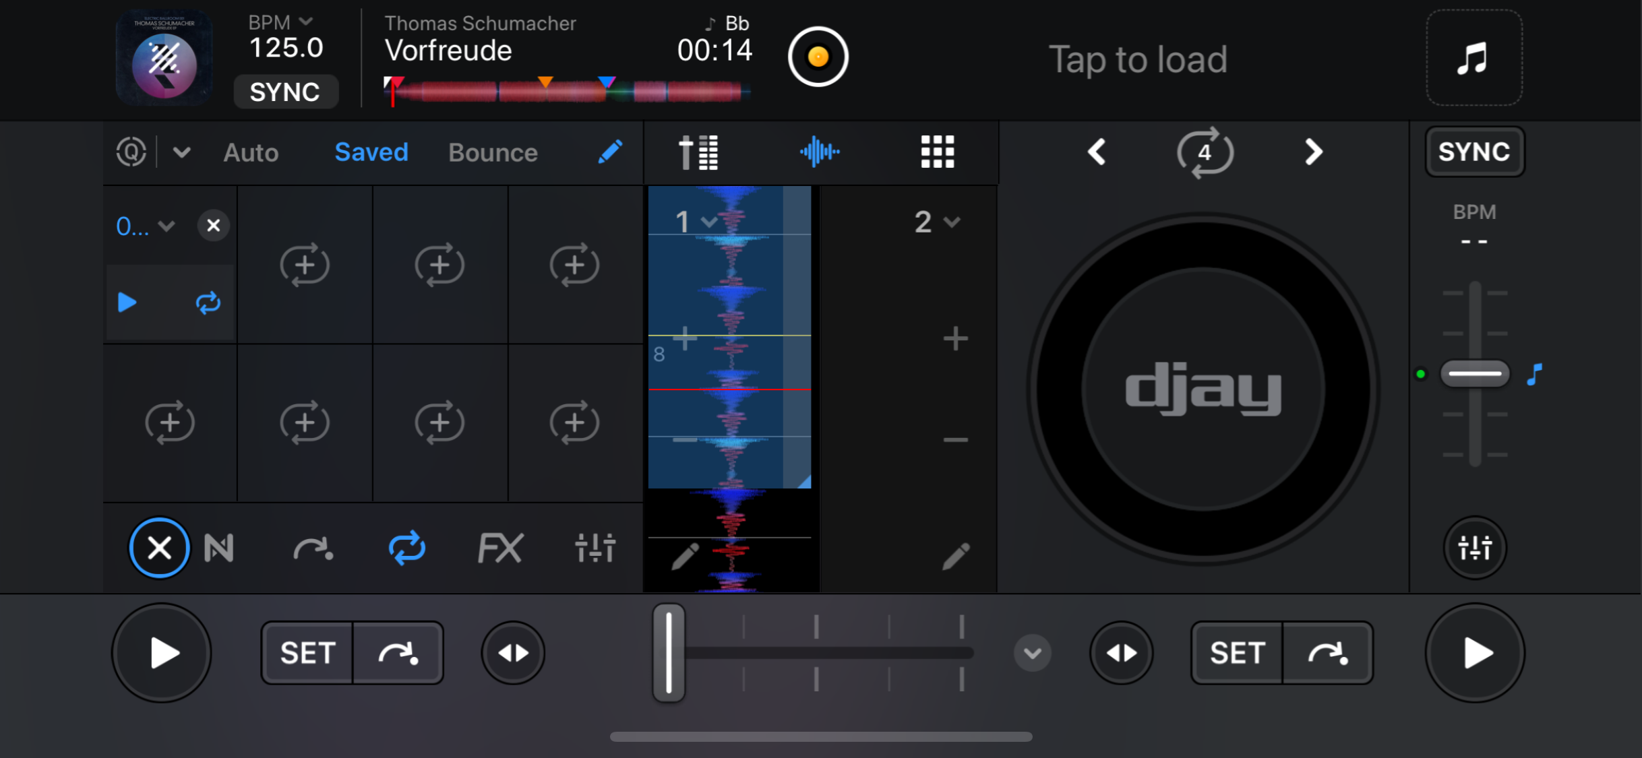Halve the right deck loop length
The height and width of the screenshot is (758, 1642).
[x=1097, y=152]
